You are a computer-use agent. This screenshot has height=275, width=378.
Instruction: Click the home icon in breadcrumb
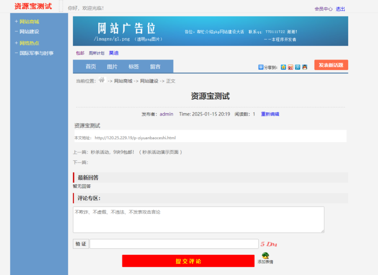click(102, 80)
